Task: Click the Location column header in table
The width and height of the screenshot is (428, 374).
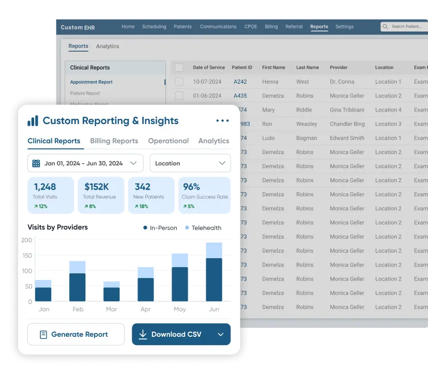Action: click(x=385, y=67)
